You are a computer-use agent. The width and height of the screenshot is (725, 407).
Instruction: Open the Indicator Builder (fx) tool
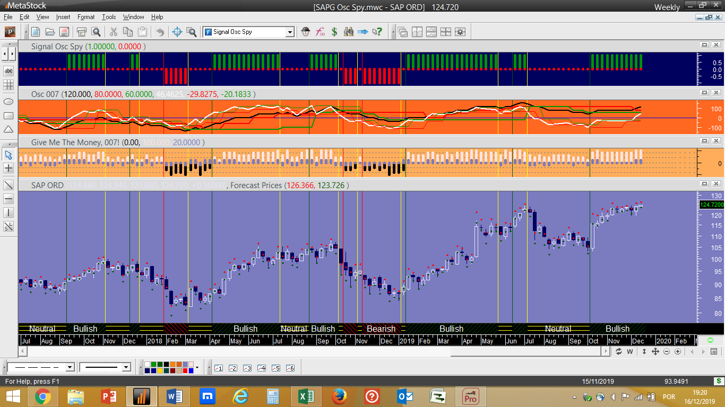[x=320, y=32]
